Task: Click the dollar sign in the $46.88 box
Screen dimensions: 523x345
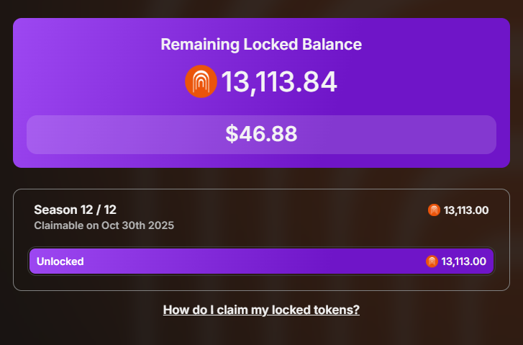Action: (x=231, y=135)
